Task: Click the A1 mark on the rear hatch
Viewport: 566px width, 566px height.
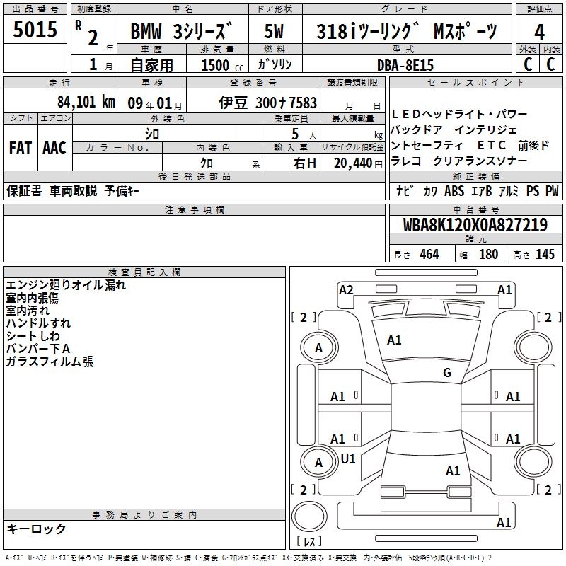Action: pyautogui.click(x=453, y=470)
